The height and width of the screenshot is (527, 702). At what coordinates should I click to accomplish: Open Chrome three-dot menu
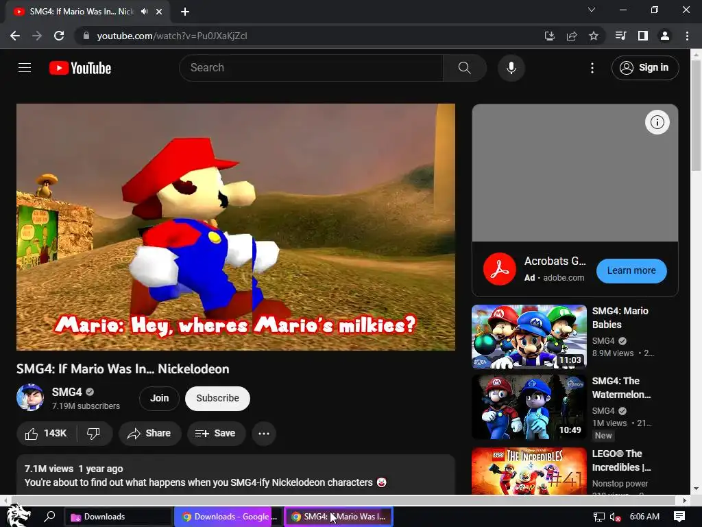(687, 36)
